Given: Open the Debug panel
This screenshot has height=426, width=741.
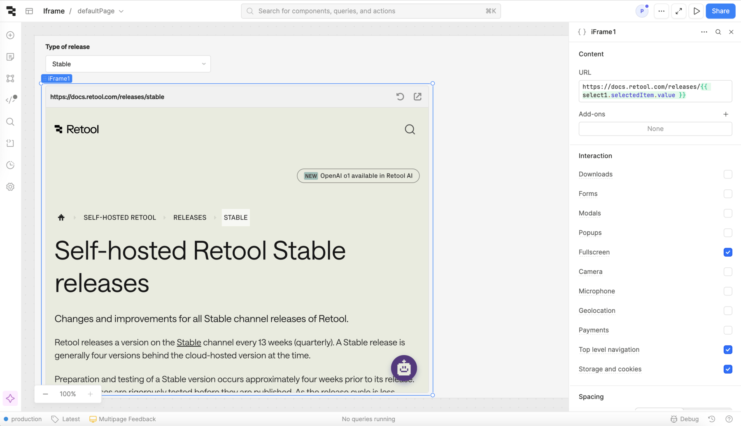Looking at the screenshot, I should pyautogui.click(x=685, y=419).
